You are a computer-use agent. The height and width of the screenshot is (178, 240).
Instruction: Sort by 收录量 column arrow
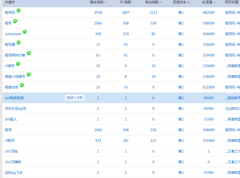click(214, 2)
